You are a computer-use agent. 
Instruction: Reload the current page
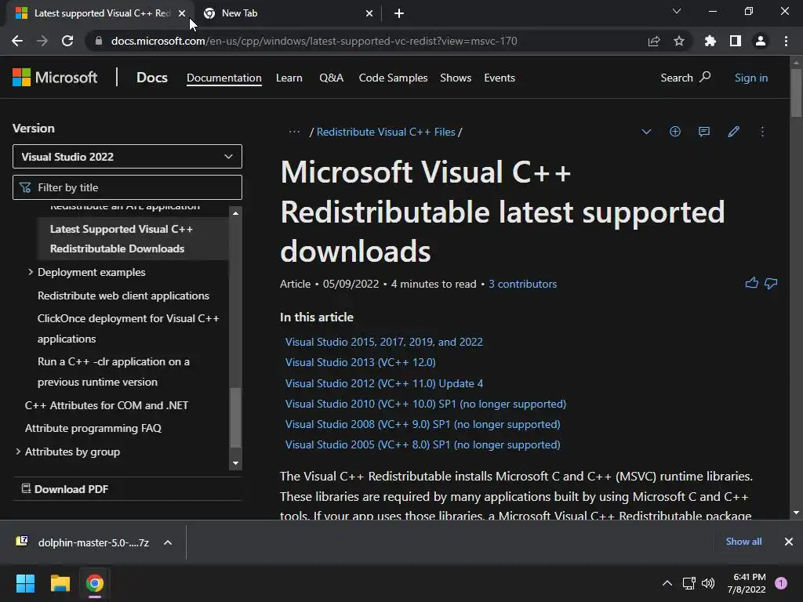point(67,41)
